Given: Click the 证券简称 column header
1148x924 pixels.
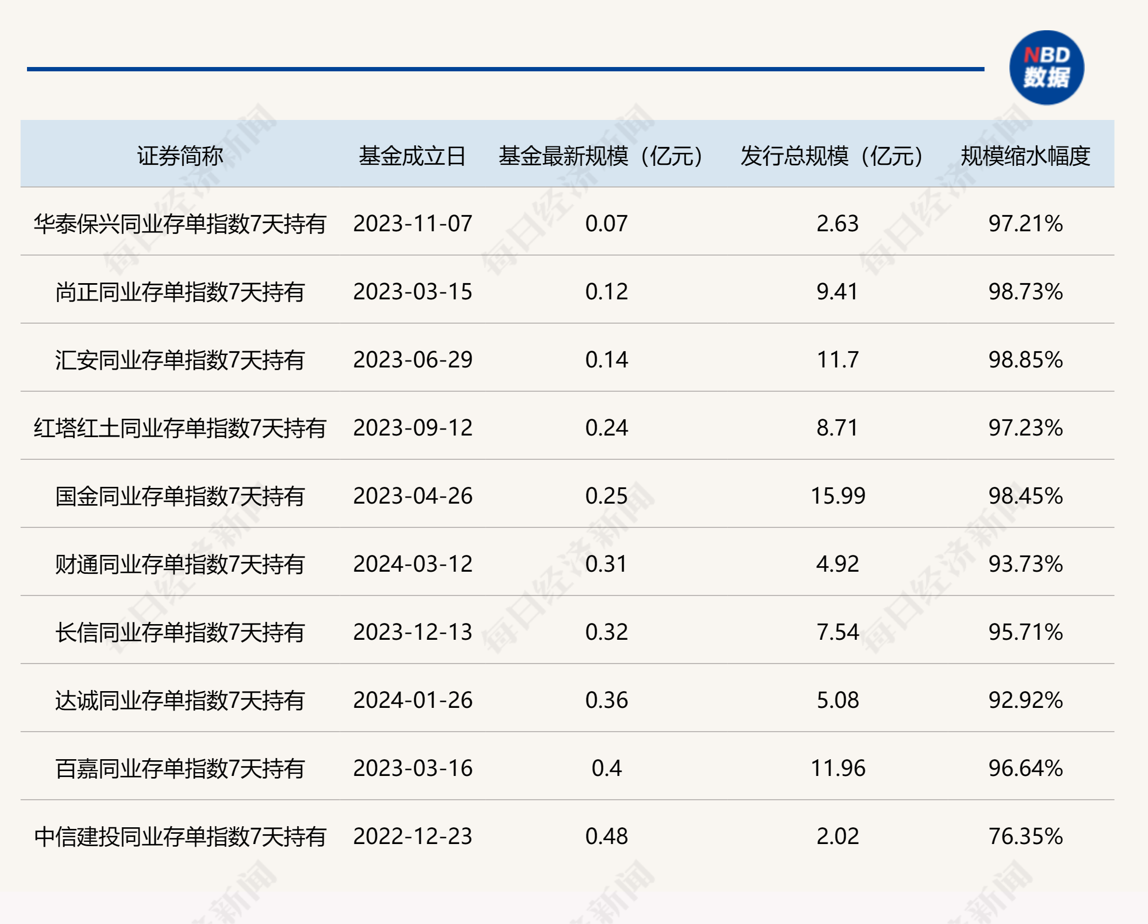Looking at the screenshot, I should click(x=180, y=156).
